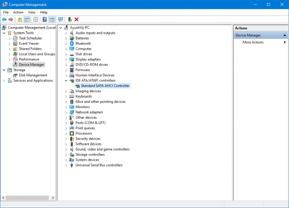289x208 pixels.
Task: Collapse the IDE ATA/ATAPI controllers node
Action: point(66,81)
